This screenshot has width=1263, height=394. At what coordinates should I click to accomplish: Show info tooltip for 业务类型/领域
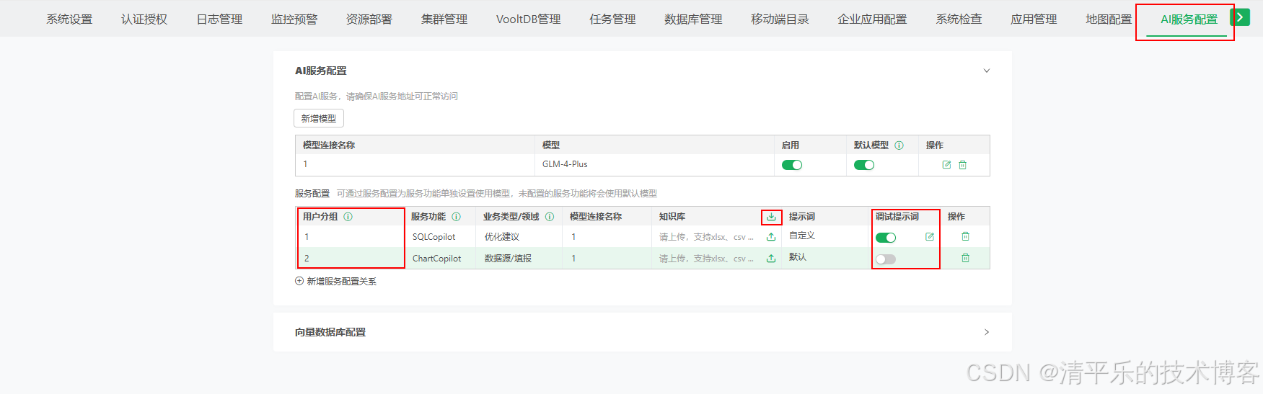550,216
